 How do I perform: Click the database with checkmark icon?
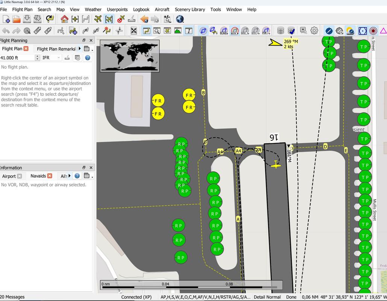click(291, 30)
